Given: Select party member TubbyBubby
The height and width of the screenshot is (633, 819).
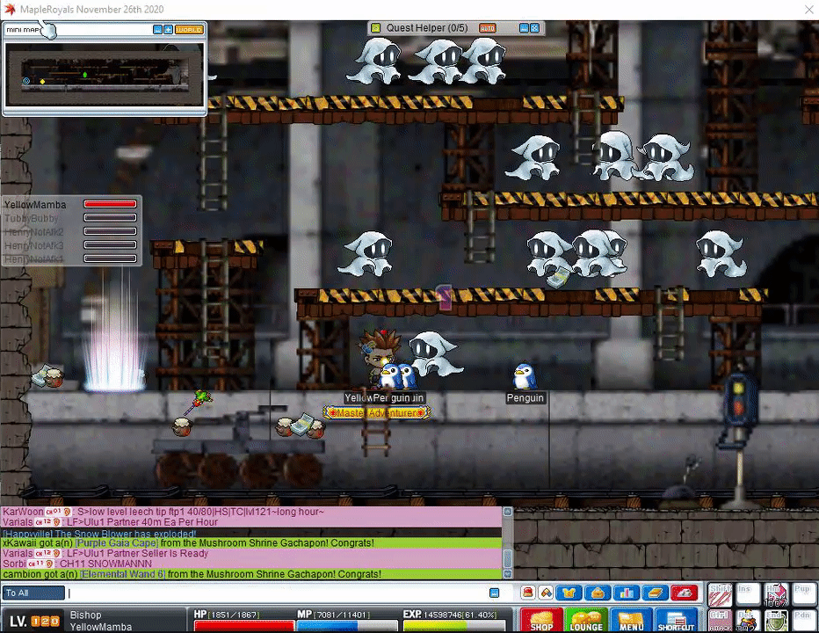Looking at the screenshot, I should point(32,219).
